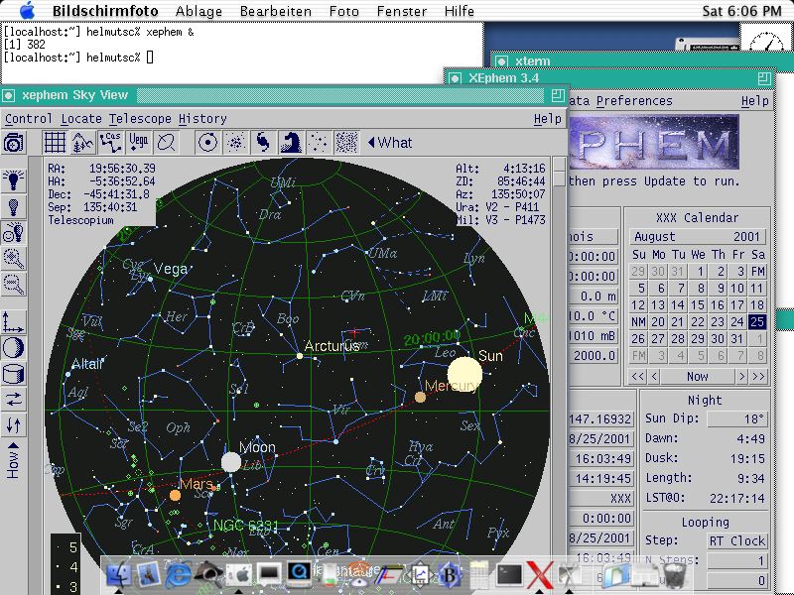Click August month label in calendar
This screenshot has width=794, height=595.
tap(655, 237)
